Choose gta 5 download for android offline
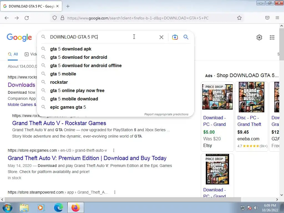 115,65
